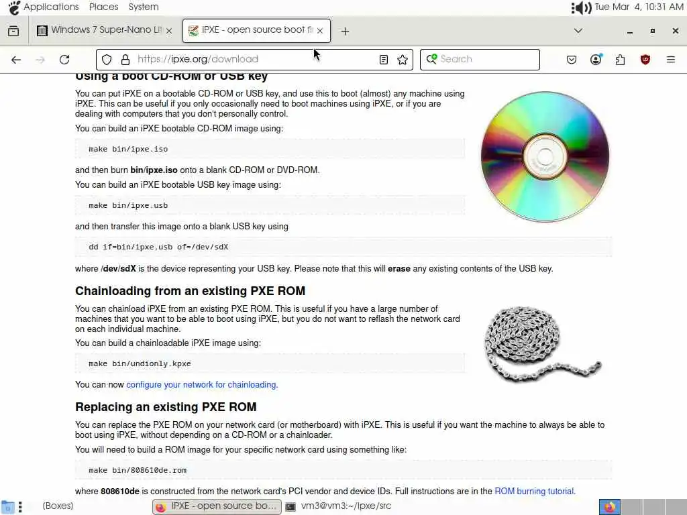Screen dimensions: 687x515
Task: Click the bold 808610de text
Action: pyautogui.click(x=120, y=491)
